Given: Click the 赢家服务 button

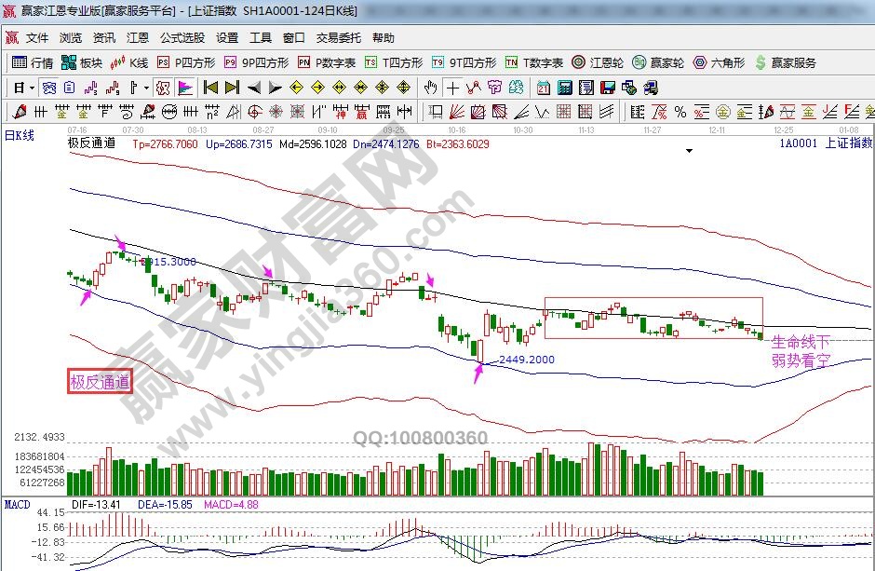Looking at the screenshot, I should point(787,62).
